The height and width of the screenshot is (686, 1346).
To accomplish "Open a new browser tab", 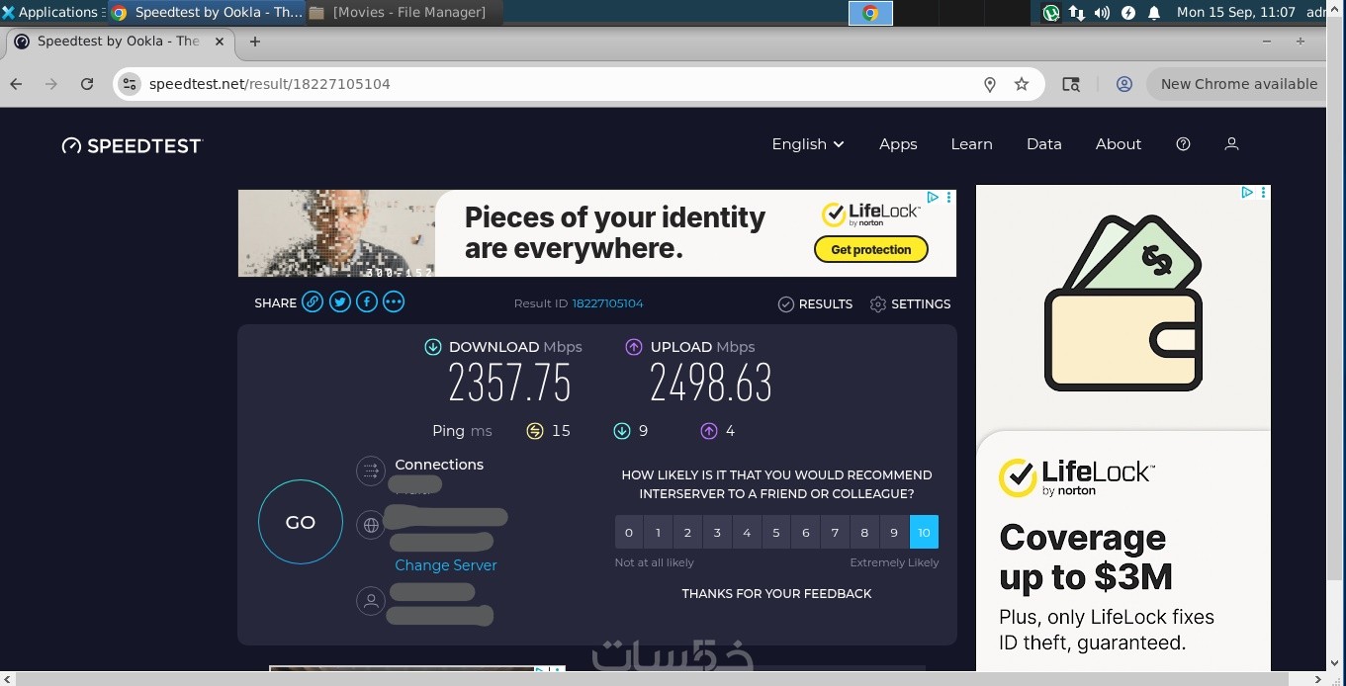I will [255, 42].
